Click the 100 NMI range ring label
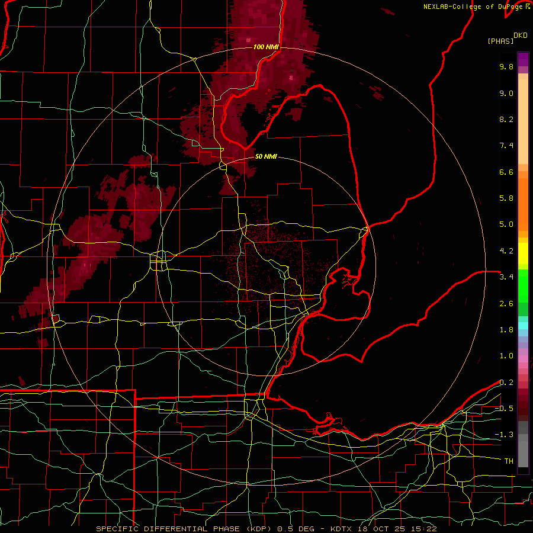 coord(266,47)
